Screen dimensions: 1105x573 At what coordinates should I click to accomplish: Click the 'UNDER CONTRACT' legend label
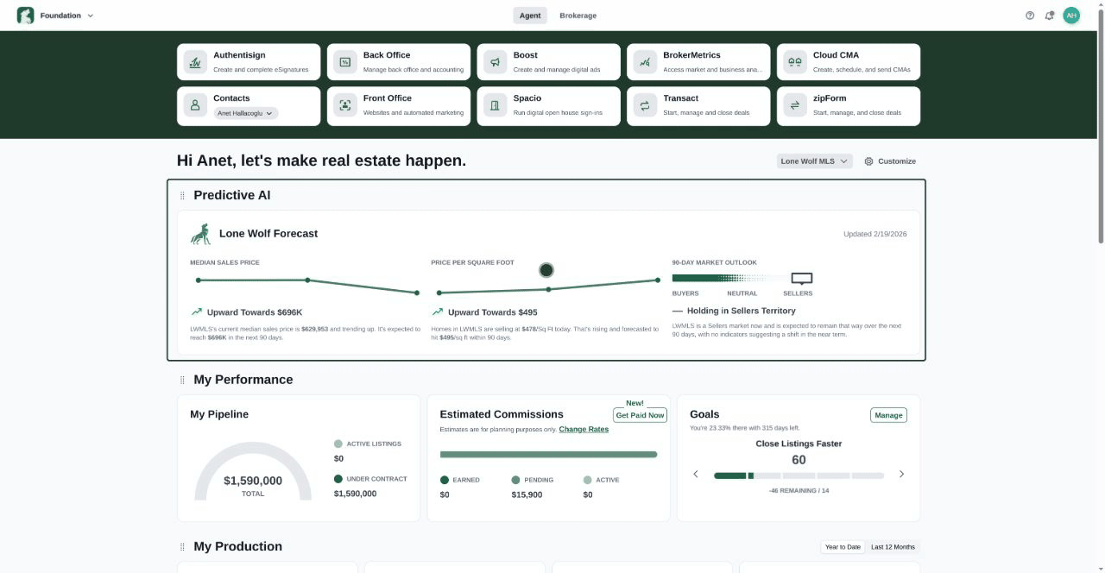click(376, 479)
